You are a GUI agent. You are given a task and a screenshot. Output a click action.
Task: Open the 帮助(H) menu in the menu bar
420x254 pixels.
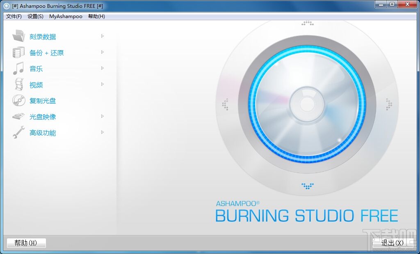pyautogui.click(x=96, y=16)
